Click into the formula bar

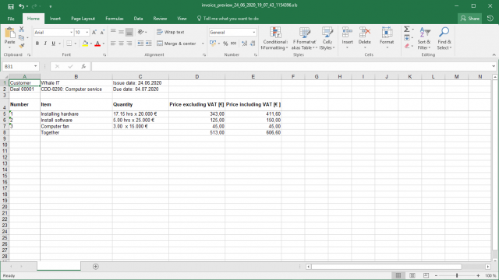[291, 66]
